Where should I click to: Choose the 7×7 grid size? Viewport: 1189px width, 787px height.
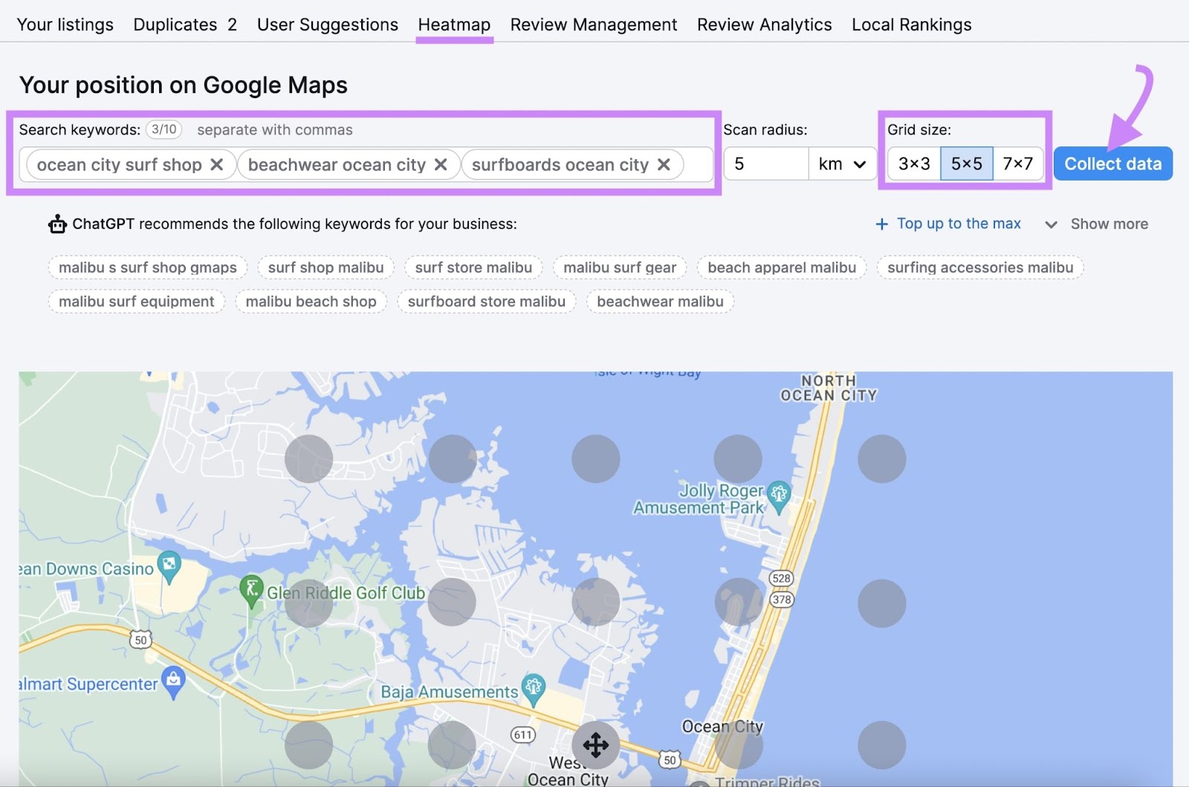pyautogui.click(x=1017, y=163)
